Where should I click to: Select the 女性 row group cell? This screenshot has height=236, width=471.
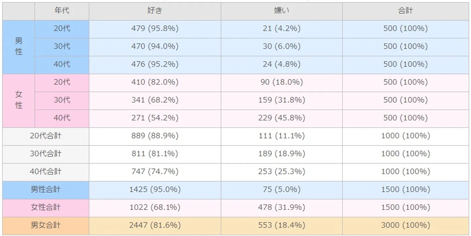click(19, 100)
